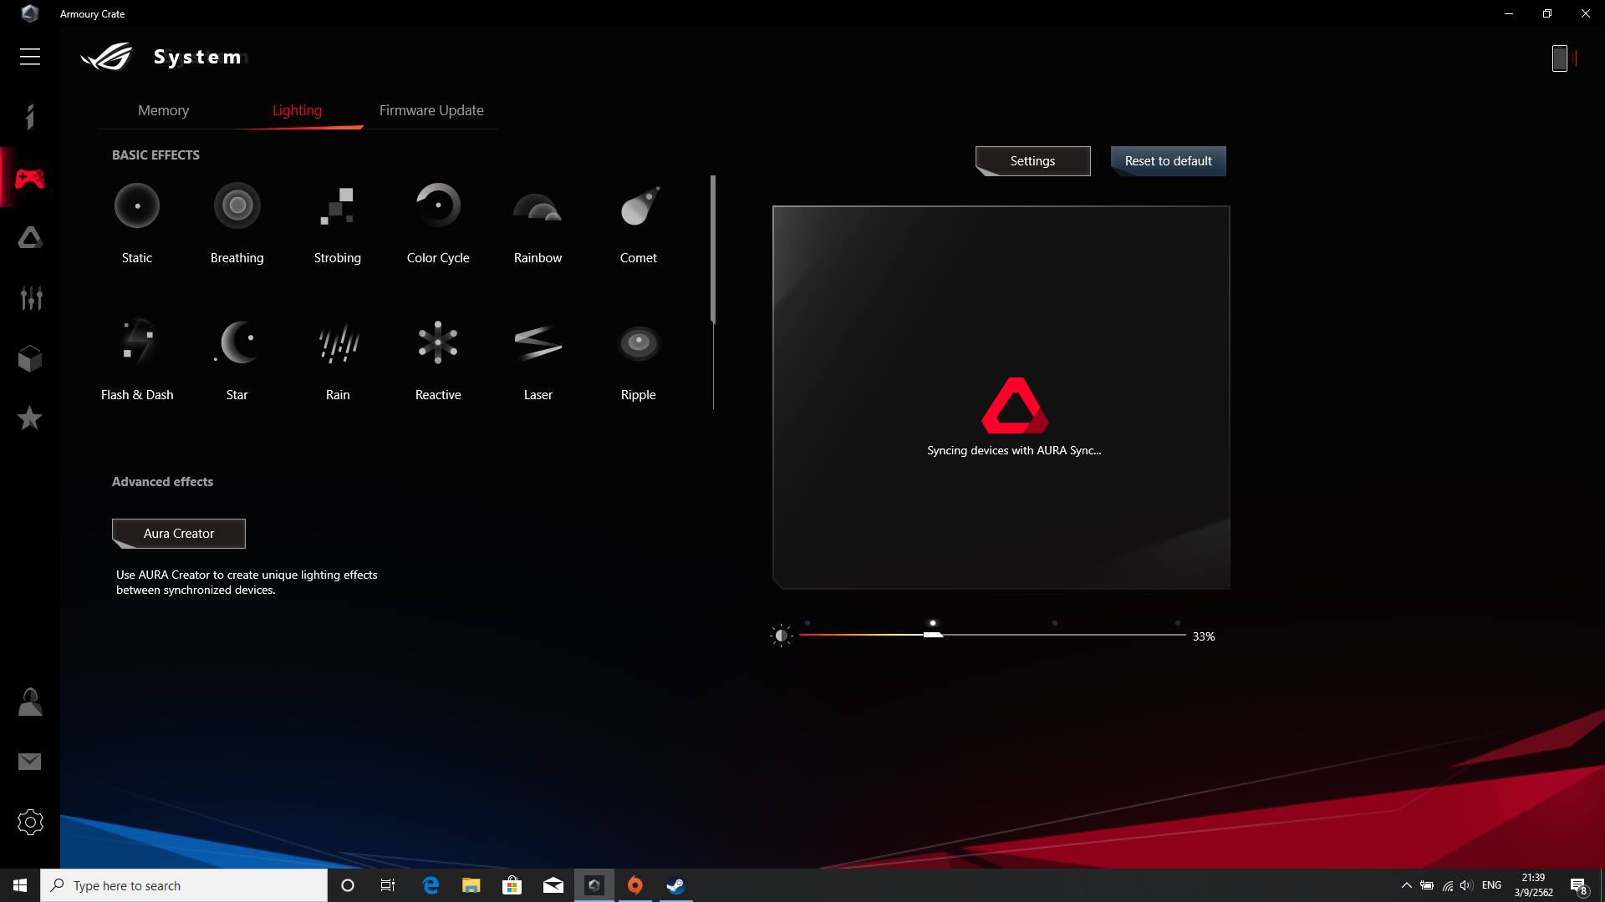
Task: Open the user profile sidebar icon
Action: coord(30,702)
